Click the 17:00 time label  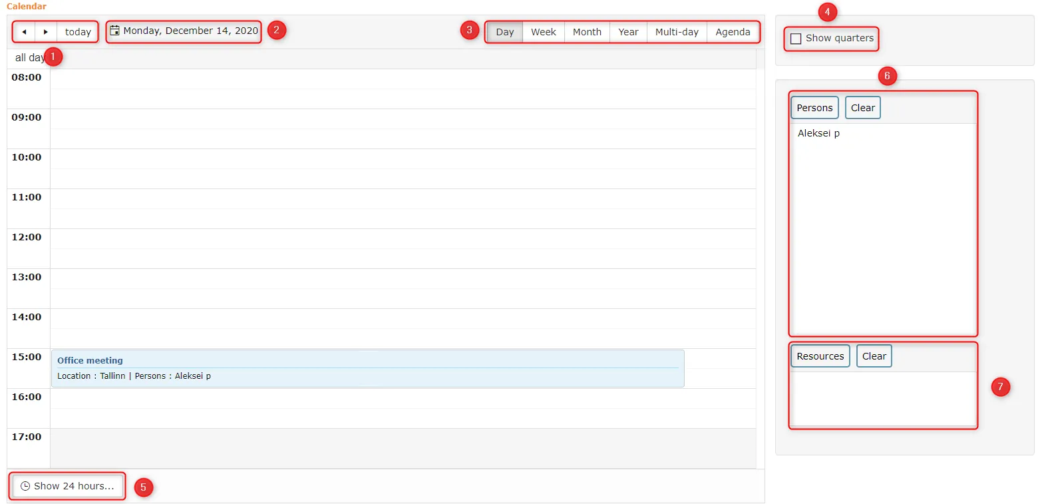(x=27, y=437)
